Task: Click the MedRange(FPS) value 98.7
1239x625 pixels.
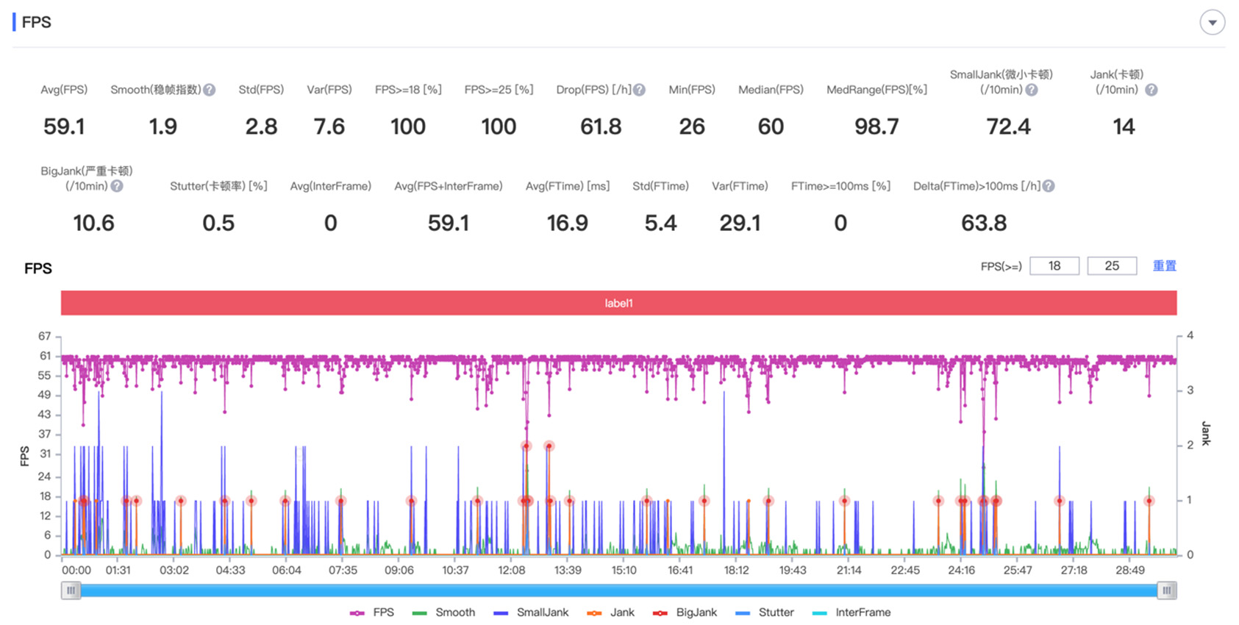Action: tap(876, 127)
